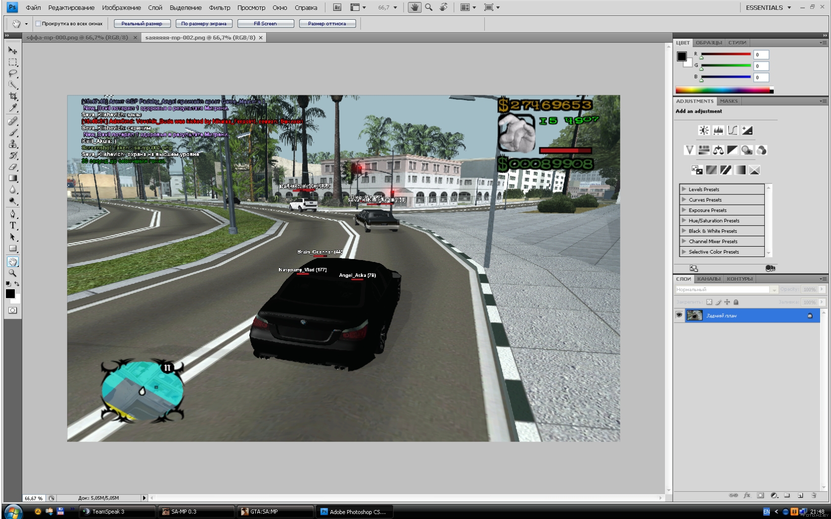This screenshot has width=831, height=519.
Task: Select the Zoom tool in the toolbox
Action: pos(12,273)
